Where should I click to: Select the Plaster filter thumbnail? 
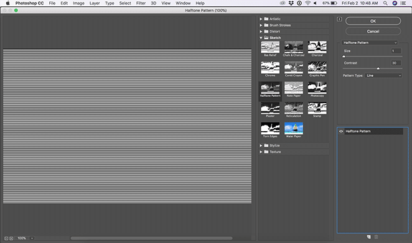270,108
